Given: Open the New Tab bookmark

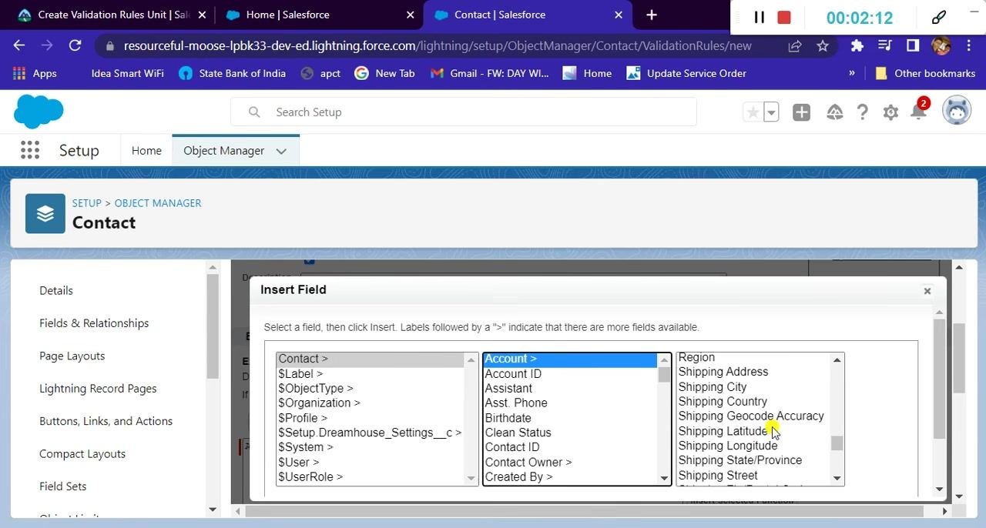Looking at the screenshot, I should (384, 73).
